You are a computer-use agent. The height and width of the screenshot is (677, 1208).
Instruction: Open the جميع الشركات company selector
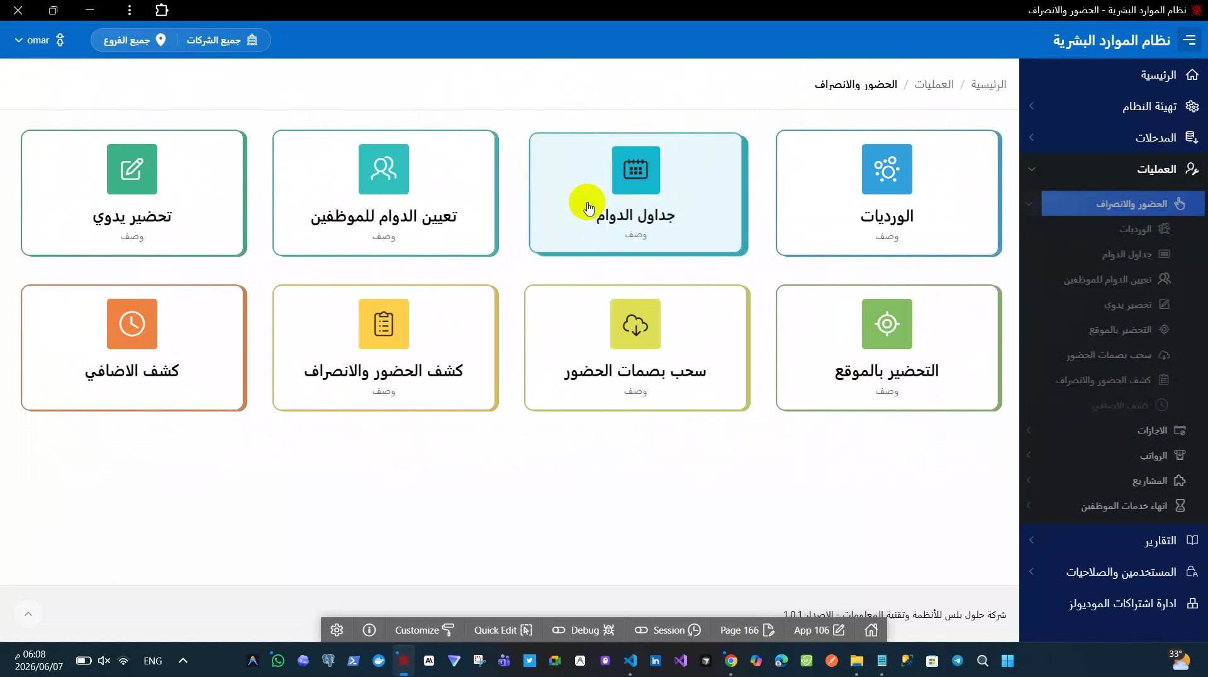(x=222, y=40)
